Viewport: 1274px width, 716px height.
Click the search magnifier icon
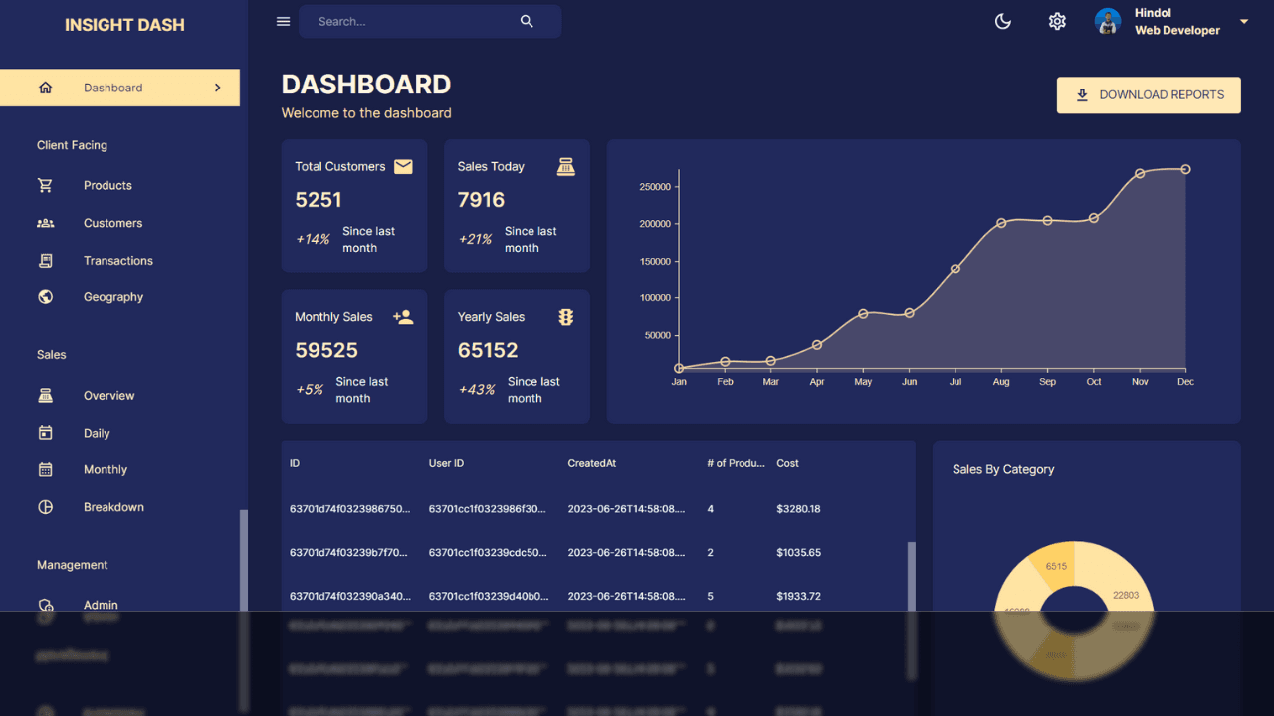(527, 22)
